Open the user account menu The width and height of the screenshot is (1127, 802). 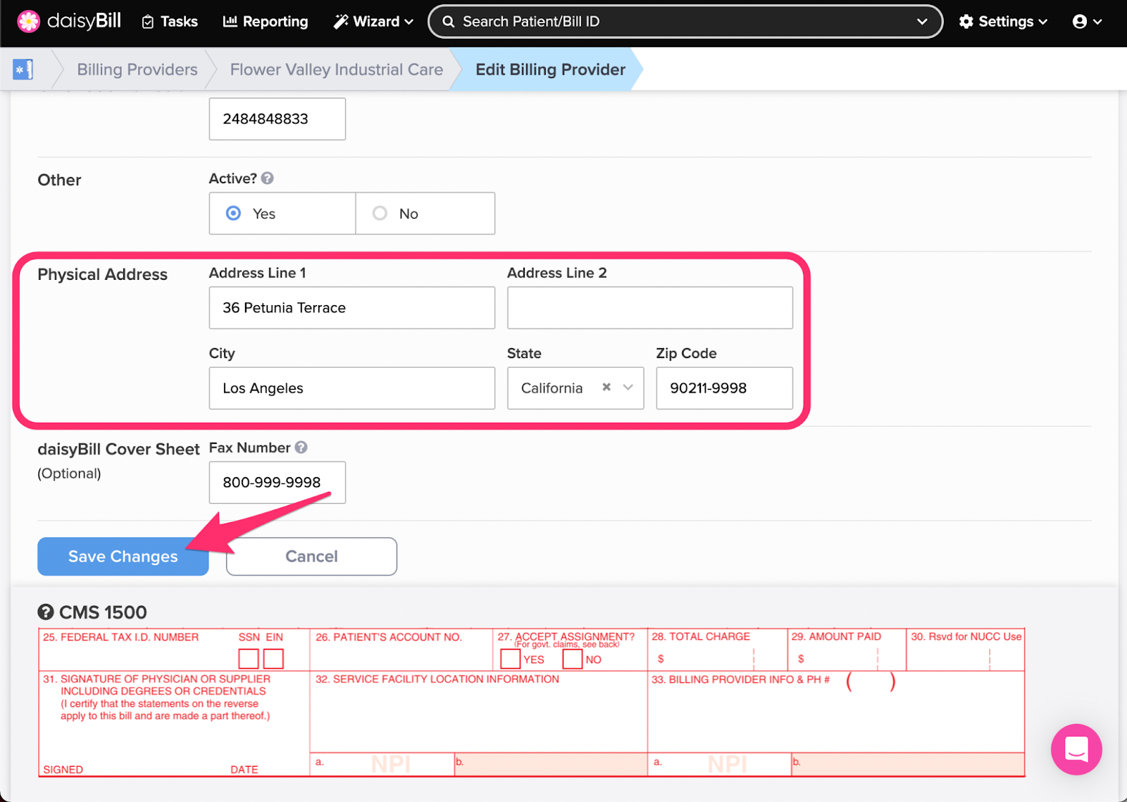1087,22
